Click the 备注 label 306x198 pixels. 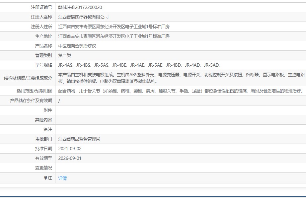(48, 129)
